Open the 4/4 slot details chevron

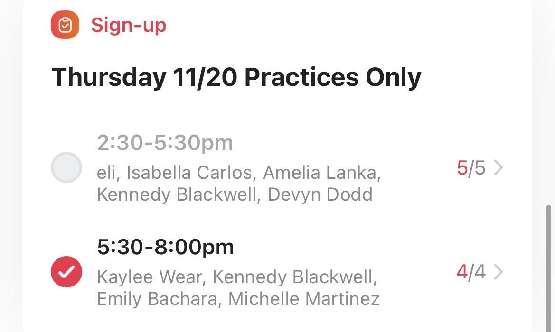[498, 272]
